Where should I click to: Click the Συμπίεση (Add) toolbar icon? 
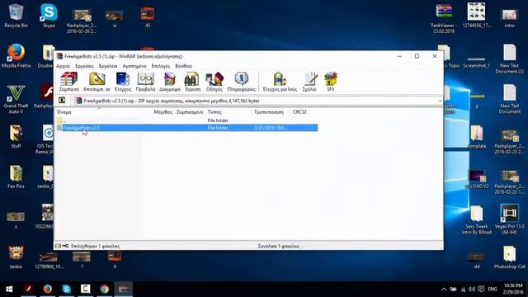pyautogui.click(x=69, y=82)
